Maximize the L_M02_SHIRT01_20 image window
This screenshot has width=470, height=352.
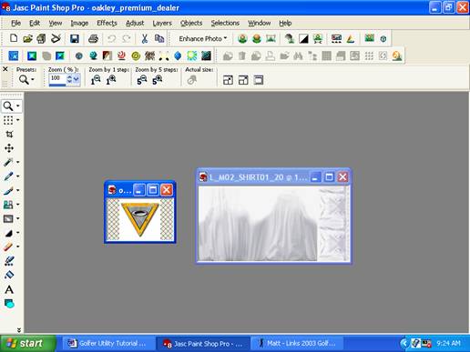[329, 176]
